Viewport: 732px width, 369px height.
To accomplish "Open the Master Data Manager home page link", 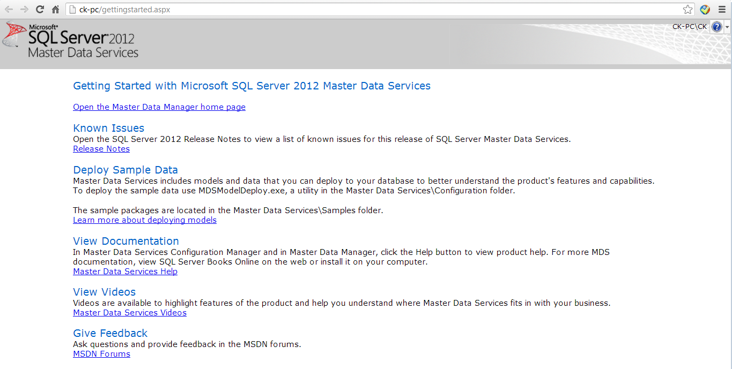I will click(159, 107).
